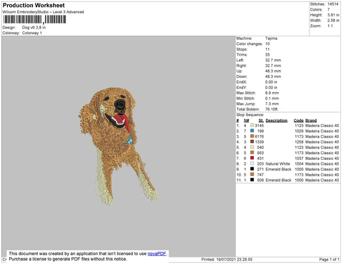342x264 pixels.
Task: Click stitch count '6176' in stop 3
Action: tap(259, 137)
